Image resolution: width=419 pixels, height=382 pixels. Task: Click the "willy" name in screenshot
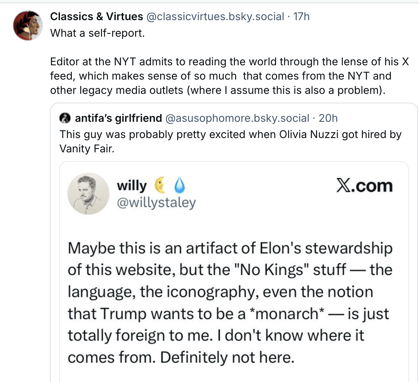pyautogui.click(x=132, y=185)
